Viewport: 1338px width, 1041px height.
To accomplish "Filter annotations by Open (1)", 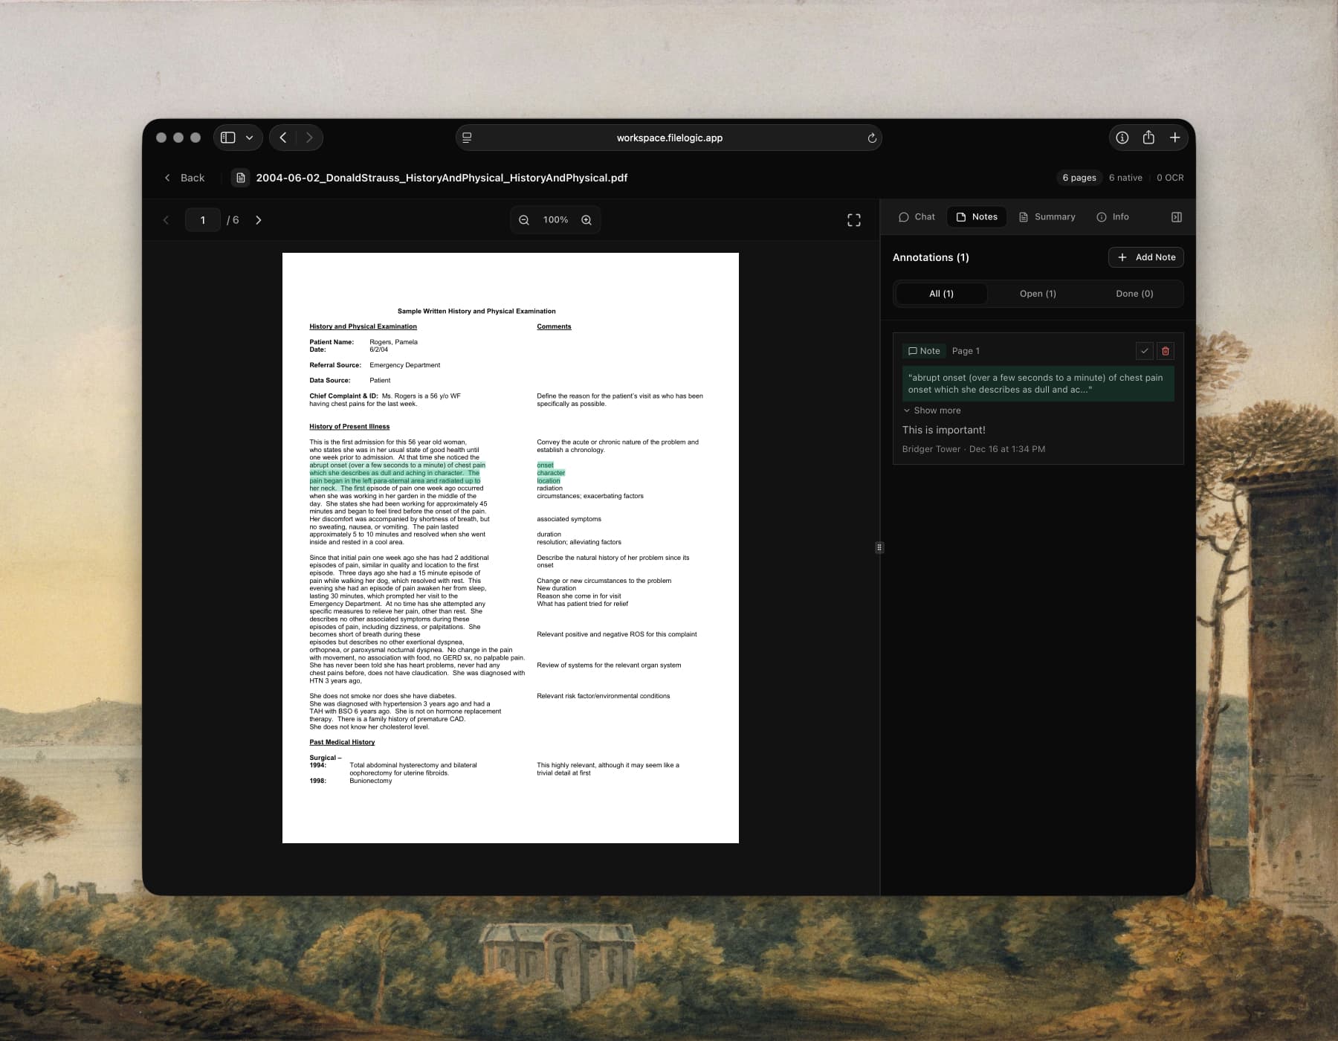I will (1037, 293).
